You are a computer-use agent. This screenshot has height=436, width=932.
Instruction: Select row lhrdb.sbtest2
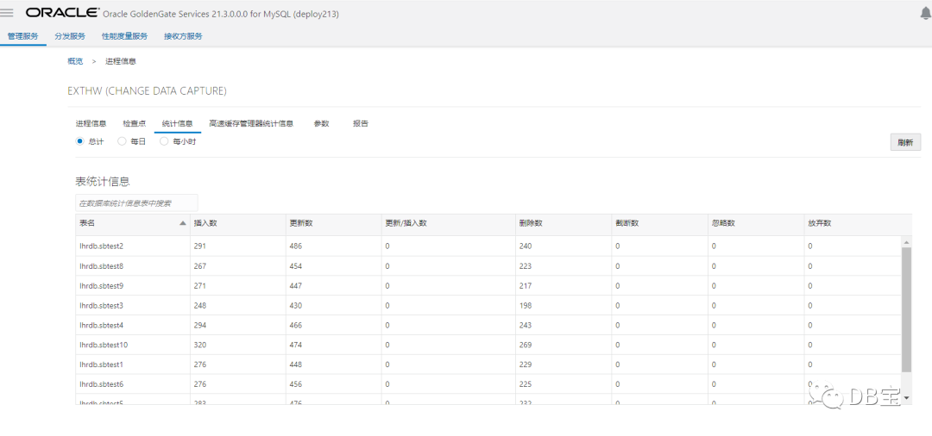point(488,246)
